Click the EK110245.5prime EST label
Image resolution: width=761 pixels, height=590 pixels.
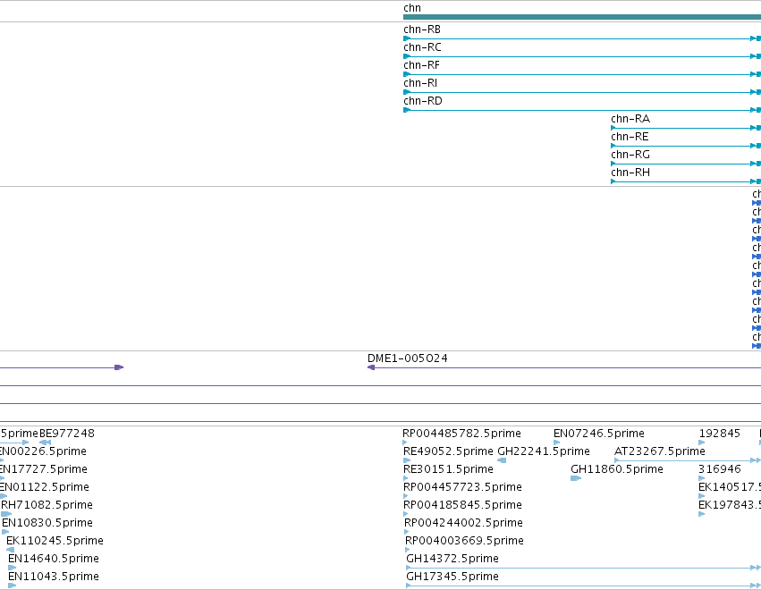pos(55,541)
